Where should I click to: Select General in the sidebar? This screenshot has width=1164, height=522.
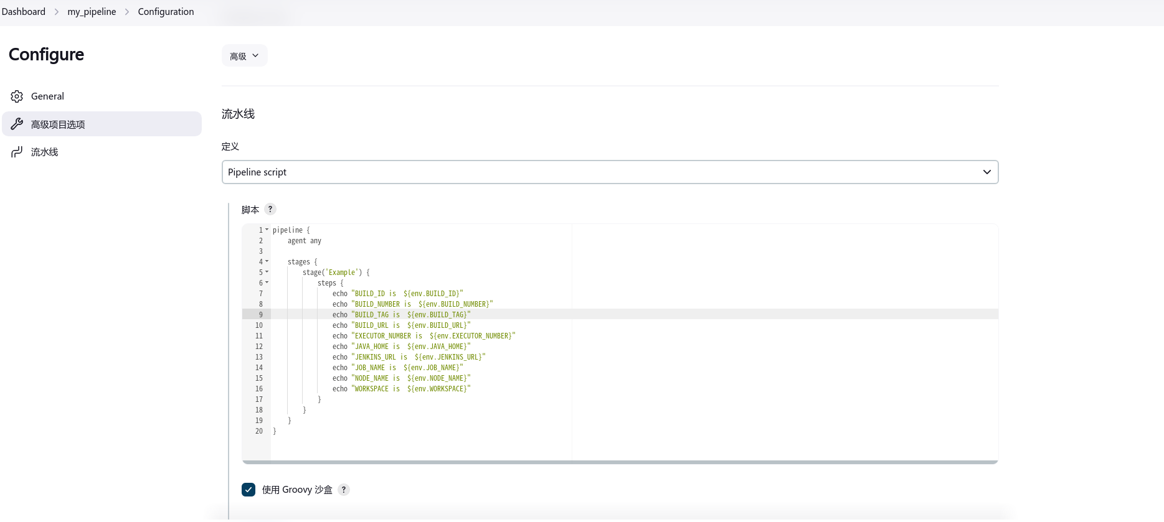click(47, 96)
